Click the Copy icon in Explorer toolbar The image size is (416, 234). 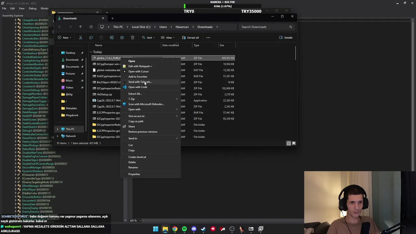91,38
